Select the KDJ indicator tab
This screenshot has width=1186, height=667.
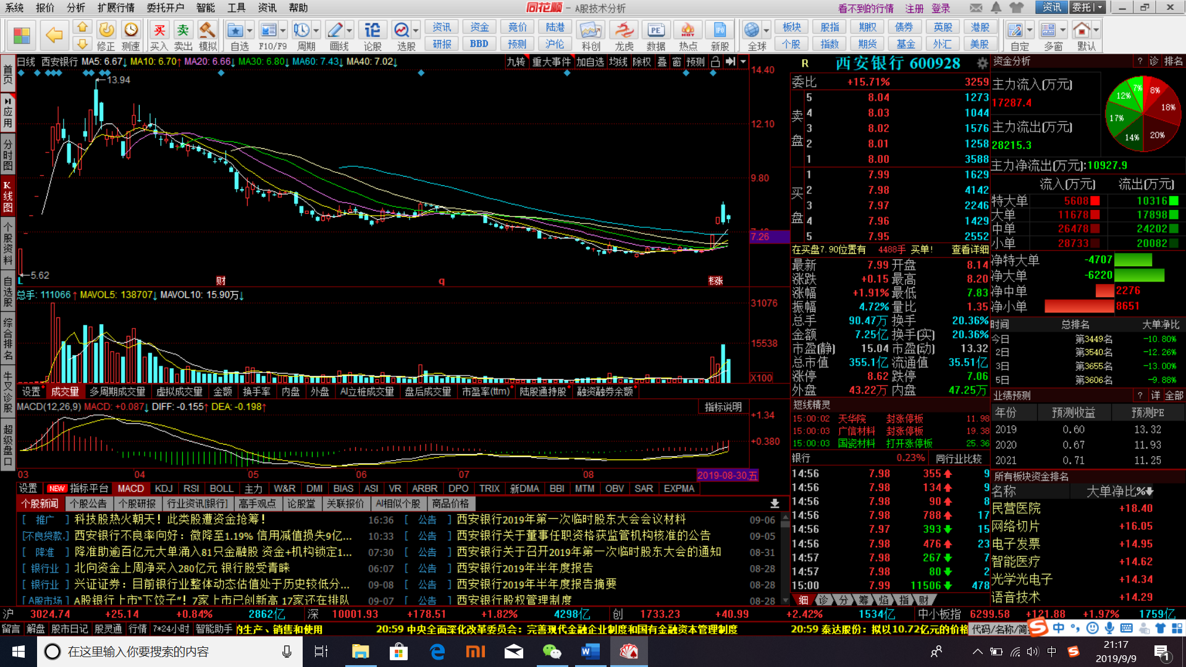(x=164, y=489)
